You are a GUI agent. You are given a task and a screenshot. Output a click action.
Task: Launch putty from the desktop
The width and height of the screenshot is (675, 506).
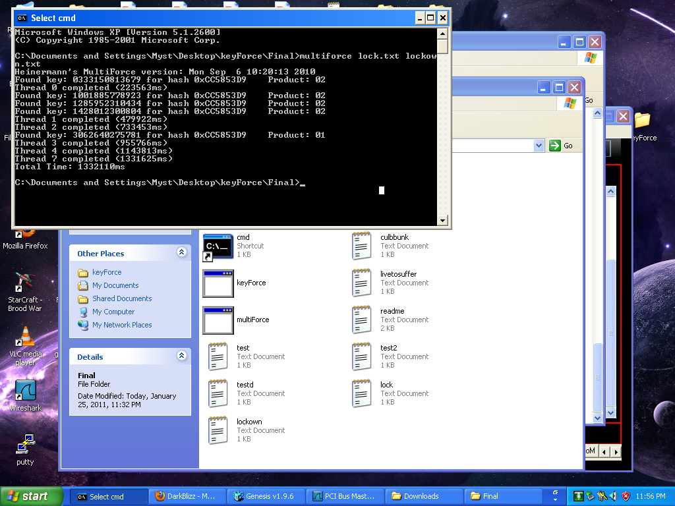pos(25,445)
